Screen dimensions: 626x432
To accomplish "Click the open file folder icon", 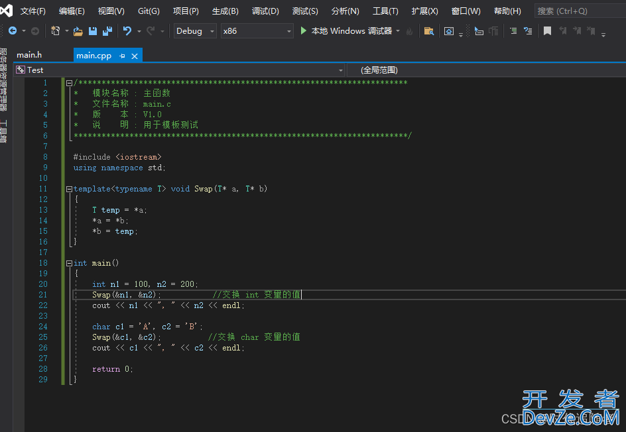I will (78, 30).
